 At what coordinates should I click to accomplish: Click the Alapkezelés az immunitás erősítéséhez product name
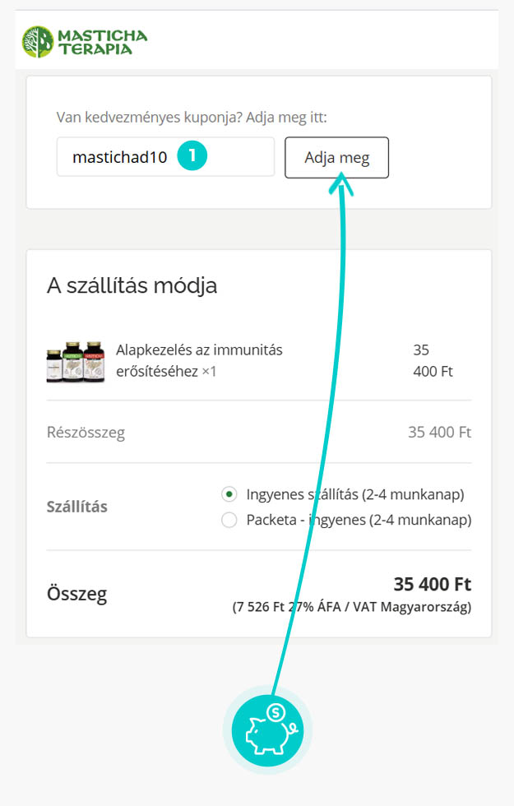click(199, 360)
